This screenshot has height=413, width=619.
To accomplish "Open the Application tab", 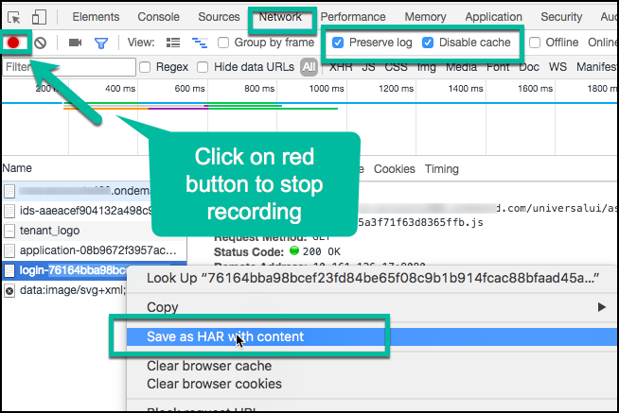I will (x=493, y=17).
